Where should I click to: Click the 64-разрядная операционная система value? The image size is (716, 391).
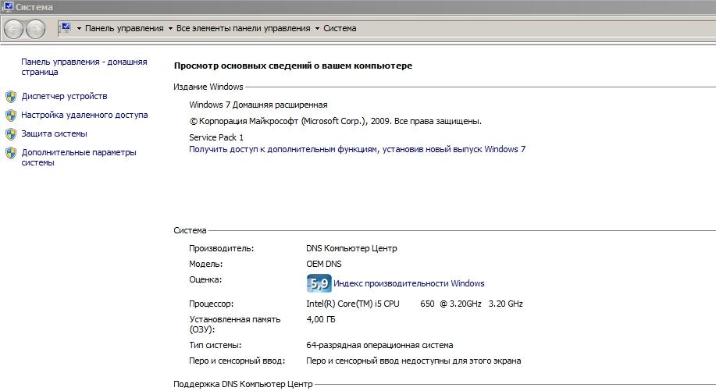(379, 345)
